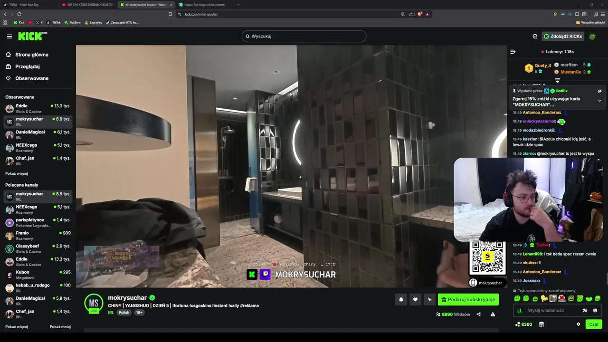608x342 pixels.
Task: Unpin the pinned BotRix message
Action: [x=599, y=91]
